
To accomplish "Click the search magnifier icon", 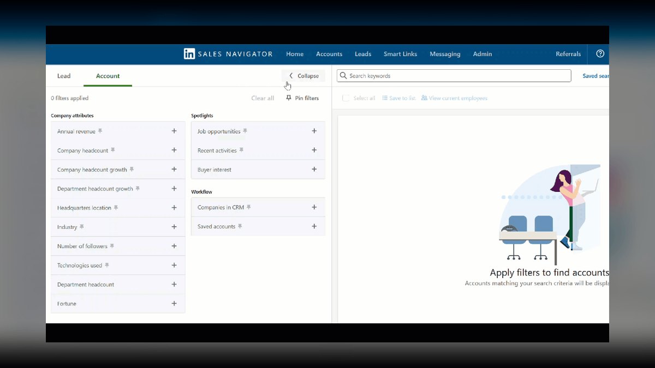I will point(343,76).
